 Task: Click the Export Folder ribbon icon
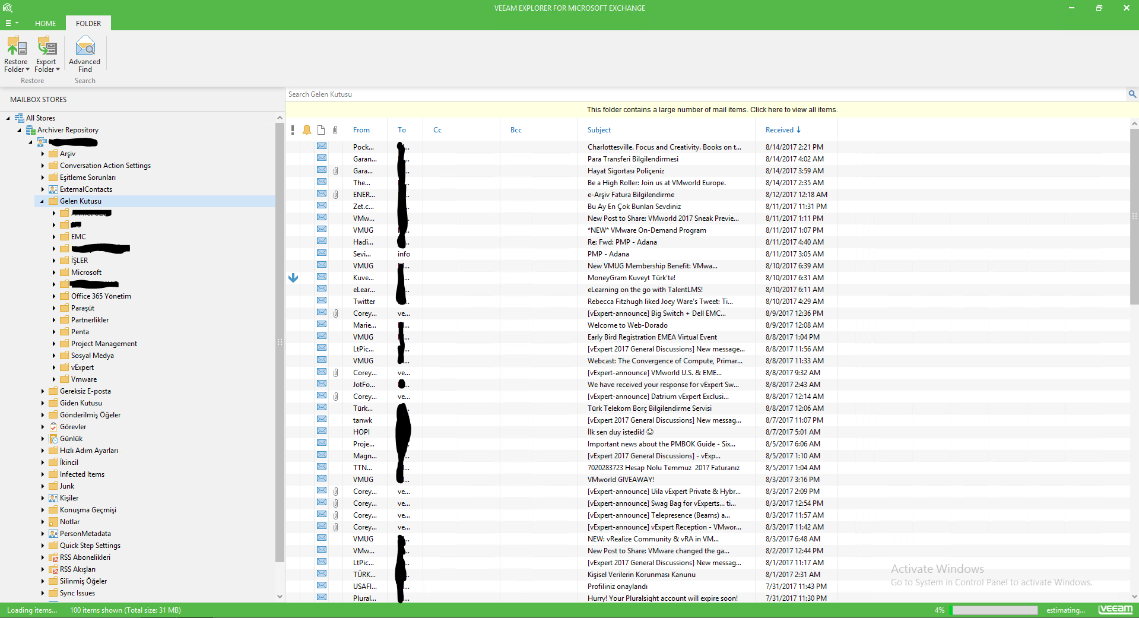46,46
